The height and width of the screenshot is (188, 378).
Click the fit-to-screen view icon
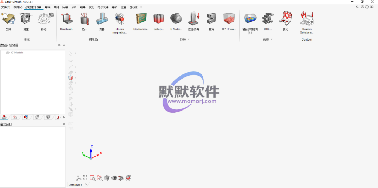click(85, 178)
